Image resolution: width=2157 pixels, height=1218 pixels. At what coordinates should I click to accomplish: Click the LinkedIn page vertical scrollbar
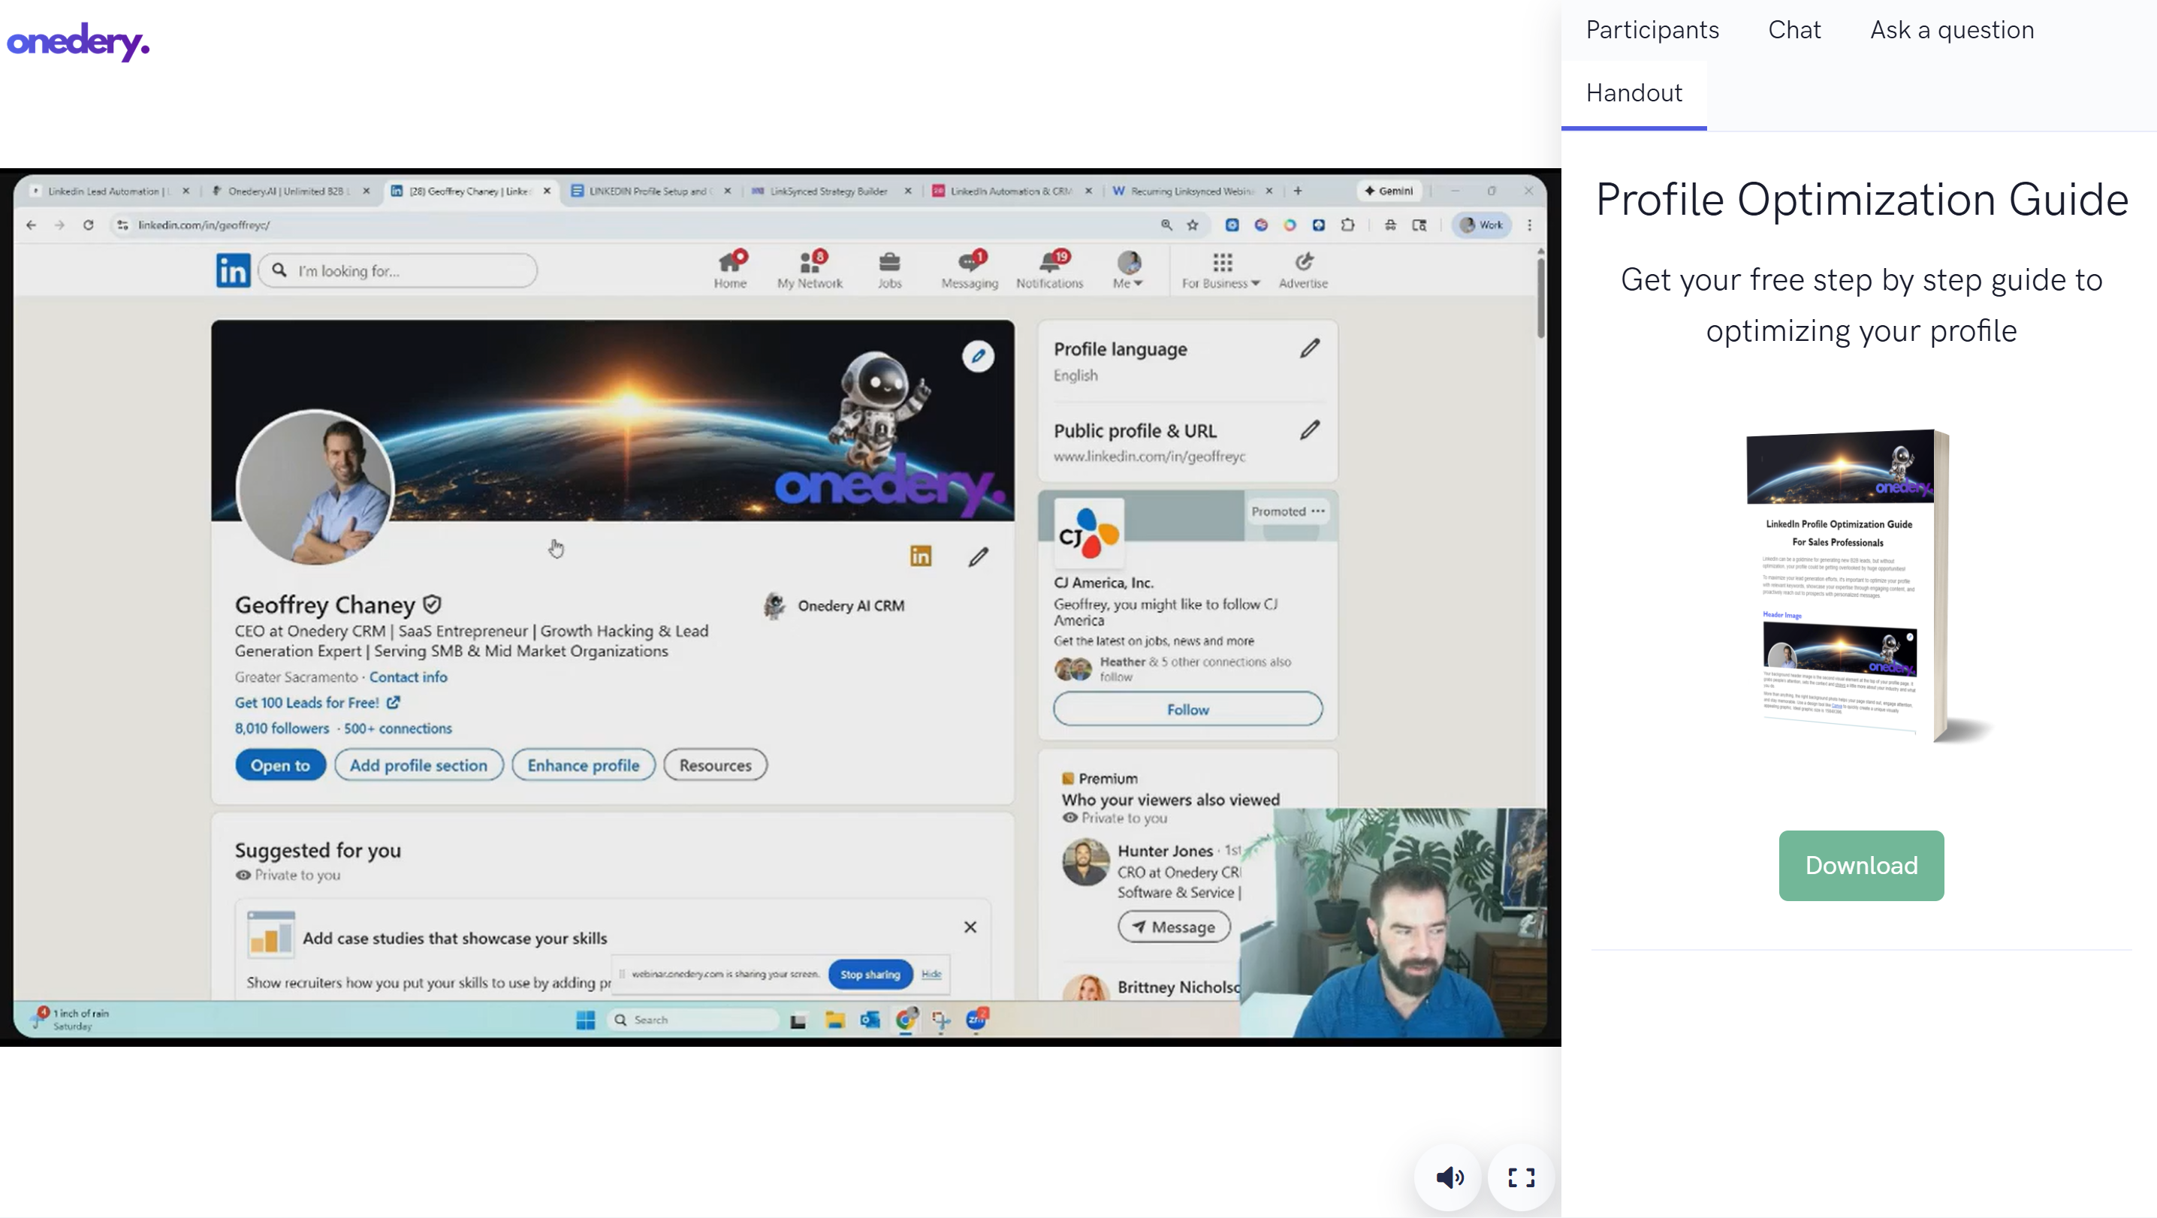(x=1540, y=297)
